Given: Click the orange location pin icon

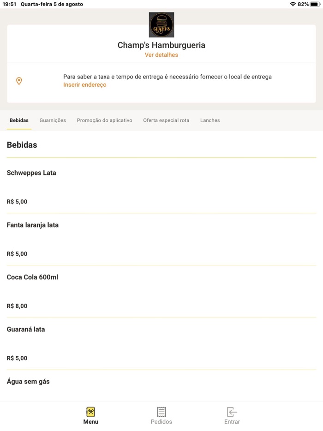Looking at the screenshot, I should (19, 81).
